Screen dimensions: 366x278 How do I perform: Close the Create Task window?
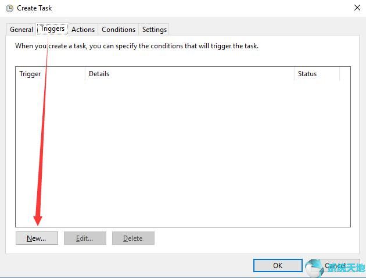pyautogui.click(x=357, y=8)
